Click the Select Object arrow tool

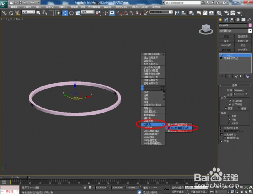[x=39, y=13]
